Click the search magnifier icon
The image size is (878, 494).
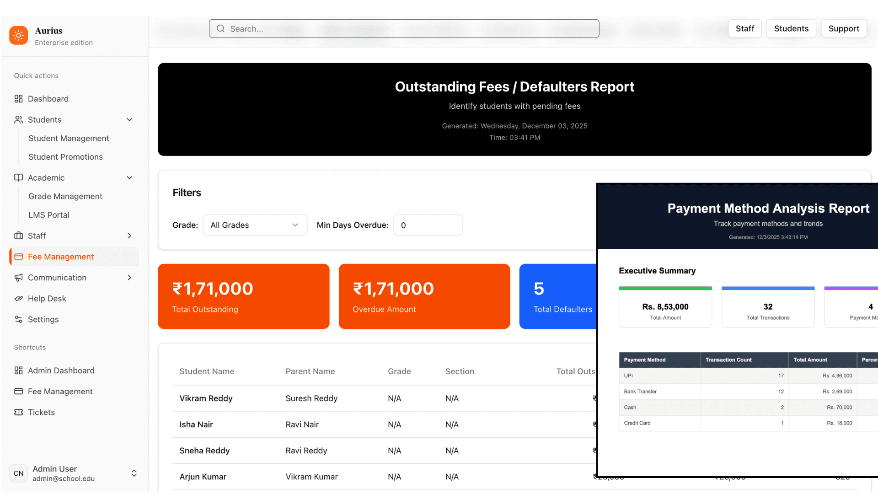click(221, 29)
